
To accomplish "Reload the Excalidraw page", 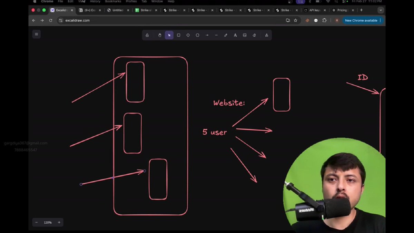I will (51, 20).
